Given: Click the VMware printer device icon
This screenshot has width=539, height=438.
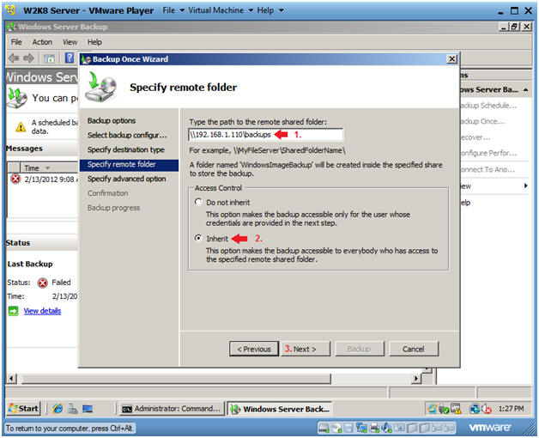Looking at the screenshot, I should tap(374, 428).
